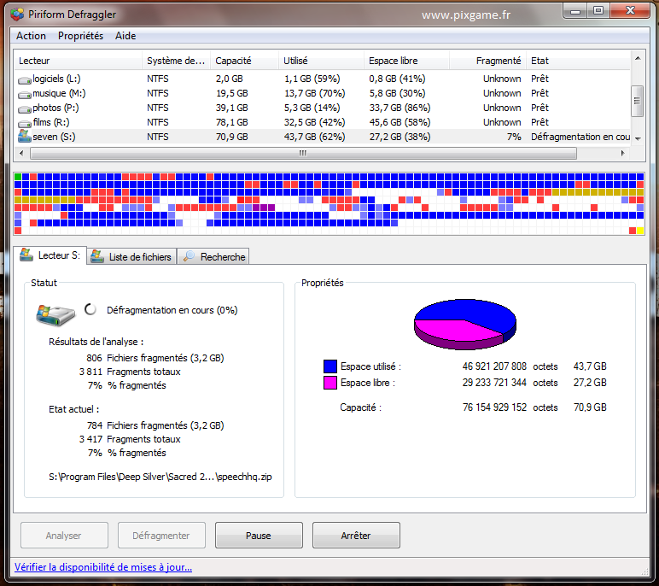Screen dimensions: 659x586
Task: Select the films (R:) drive icon
Action: [25, 124]
